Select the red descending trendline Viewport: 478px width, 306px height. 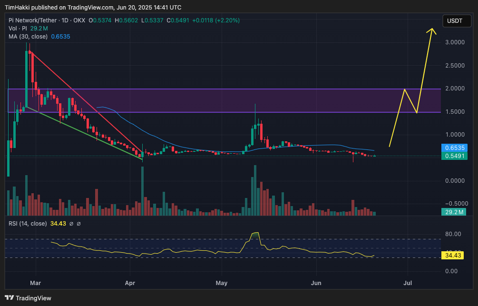click(86, 100)
